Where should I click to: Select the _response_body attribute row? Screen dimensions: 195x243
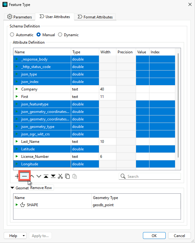(94, 59)
